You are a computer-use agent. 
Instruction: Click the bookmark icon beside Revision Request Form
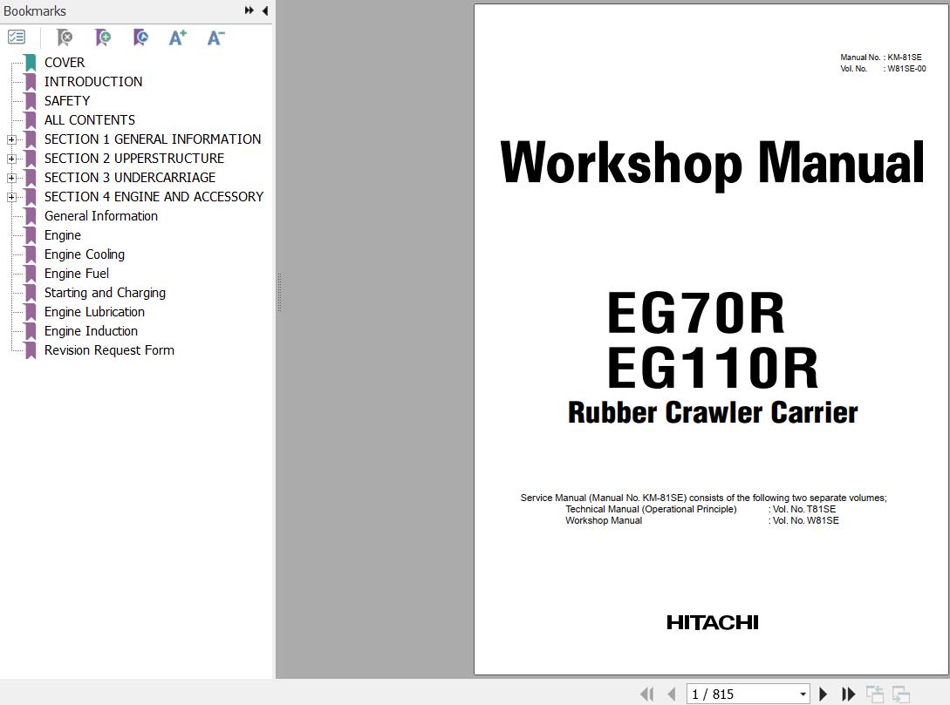31,351
